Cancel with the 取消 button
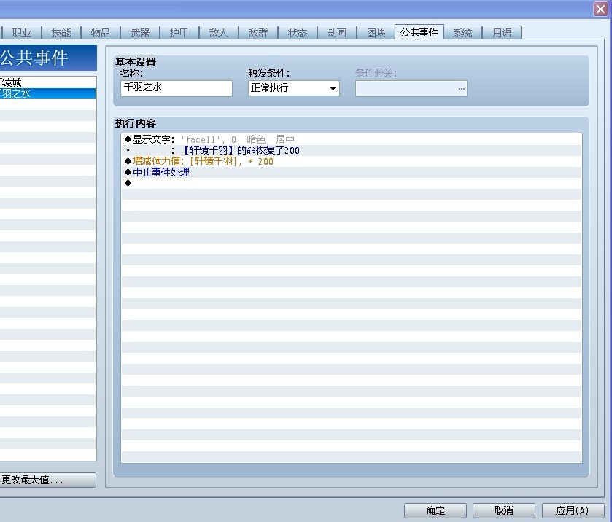This screenshot has width=612, height=522. [503, 510]
